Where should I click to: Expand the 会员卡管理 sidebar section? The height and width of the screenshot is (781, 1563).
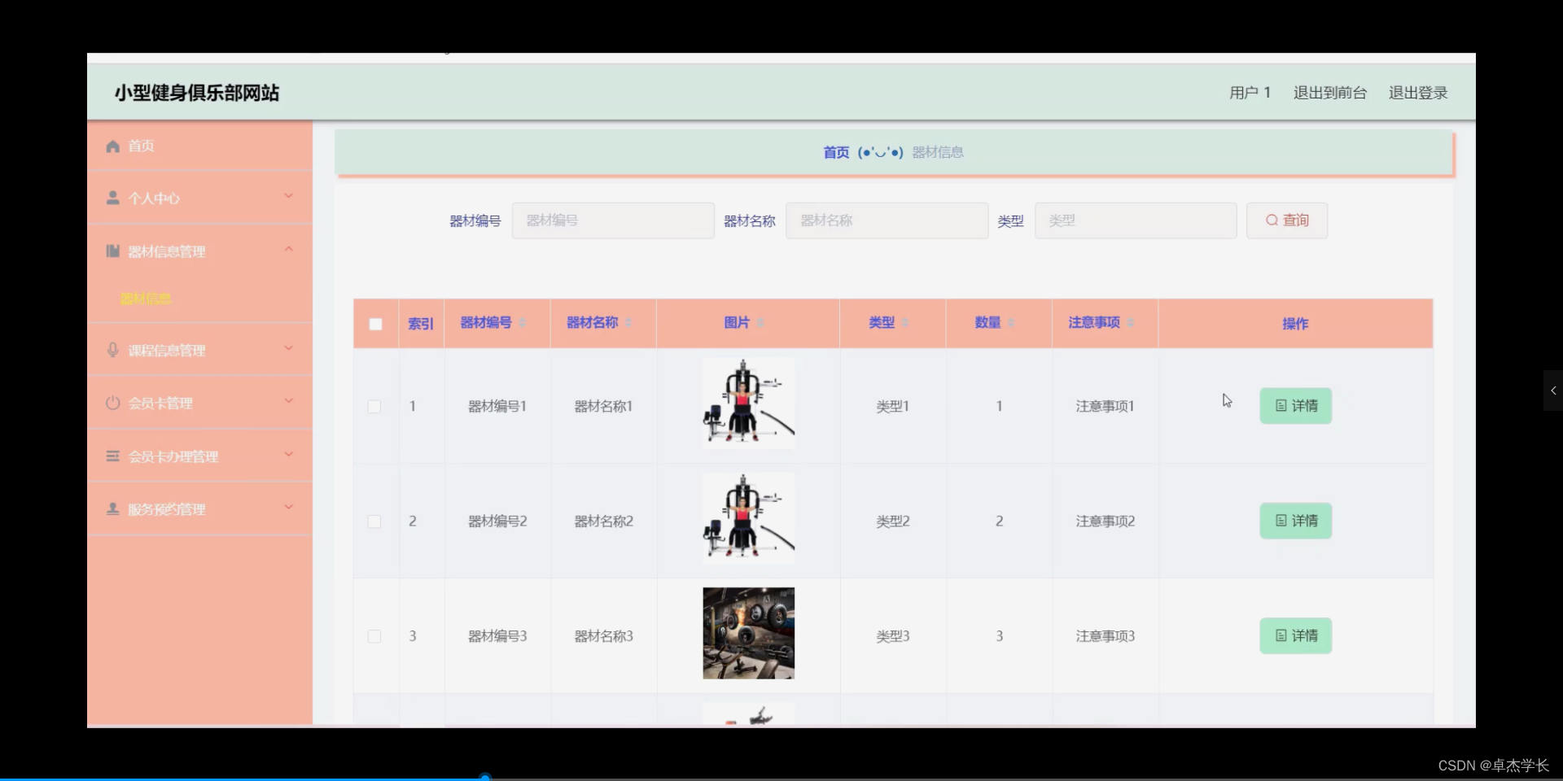pyautogui.click(x=288, y=401)
